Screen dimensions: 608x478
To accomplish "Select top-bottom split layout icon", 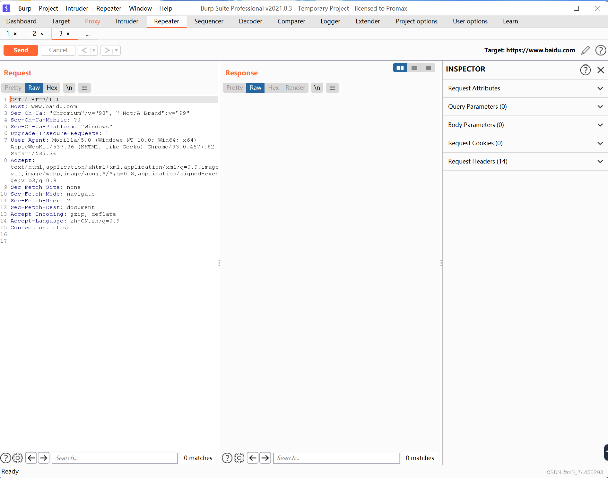I will 414,68.
